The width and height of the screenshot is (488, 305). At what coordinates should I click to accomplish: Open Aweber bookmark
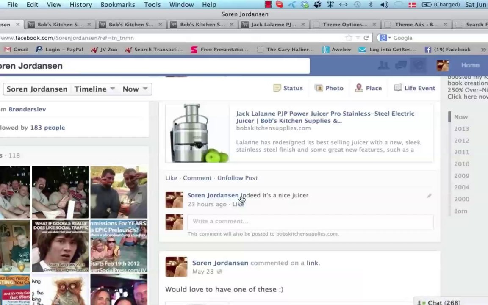(x=337, y=50)
